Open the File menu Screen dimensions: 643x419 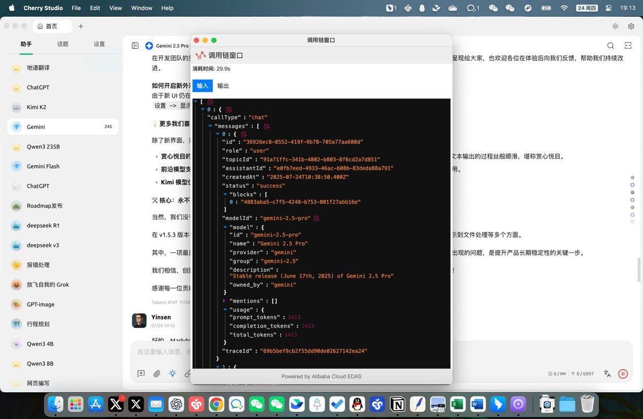[x=76, y=8]
